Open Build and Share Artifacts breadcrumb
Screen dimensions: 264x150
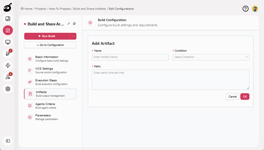(90, 9)
